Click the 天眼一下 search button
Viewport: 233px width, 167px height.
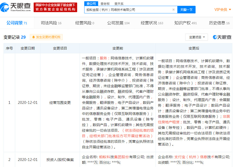click(186, 10)
